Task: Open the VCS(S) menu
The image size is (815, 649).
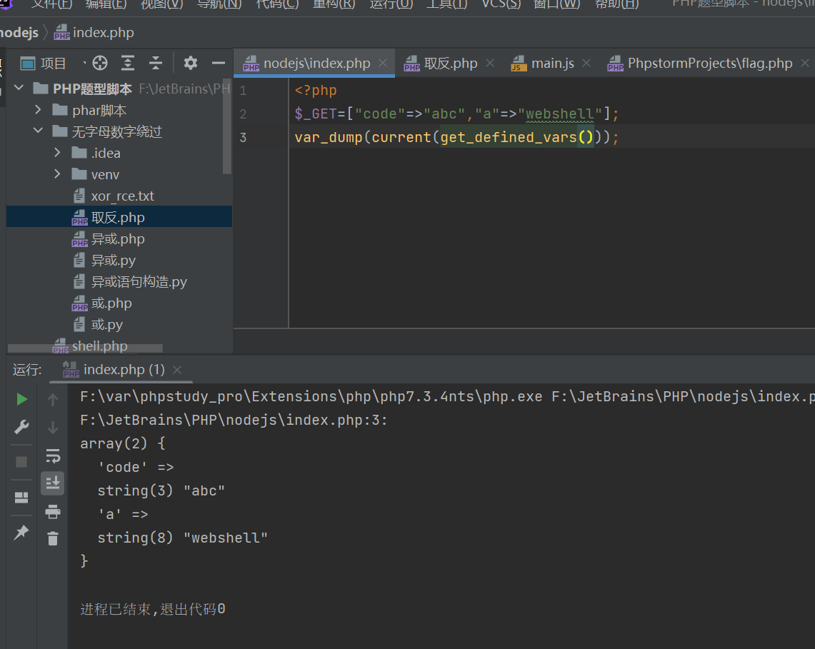Action: (x=501, y=4)
